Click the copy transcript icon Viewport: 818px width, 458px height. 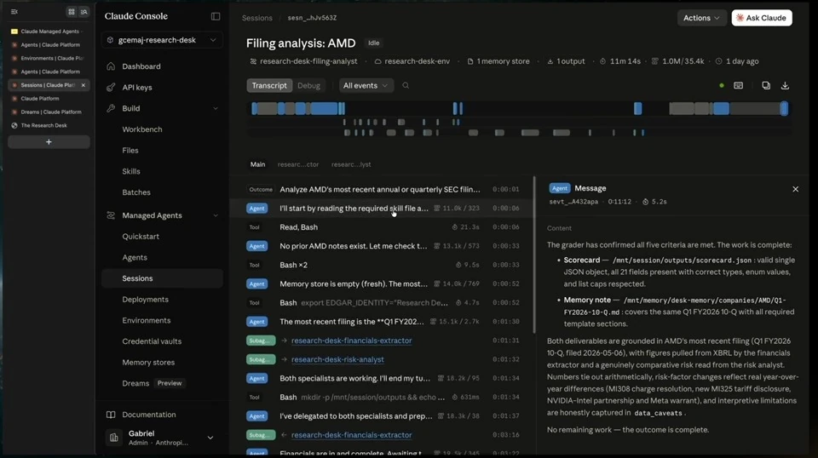point(766,85)
